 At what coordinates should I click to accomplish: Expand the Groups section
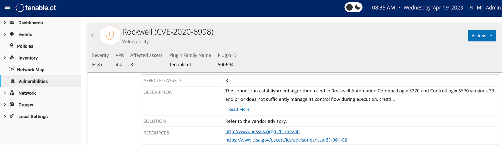point(5,105)
